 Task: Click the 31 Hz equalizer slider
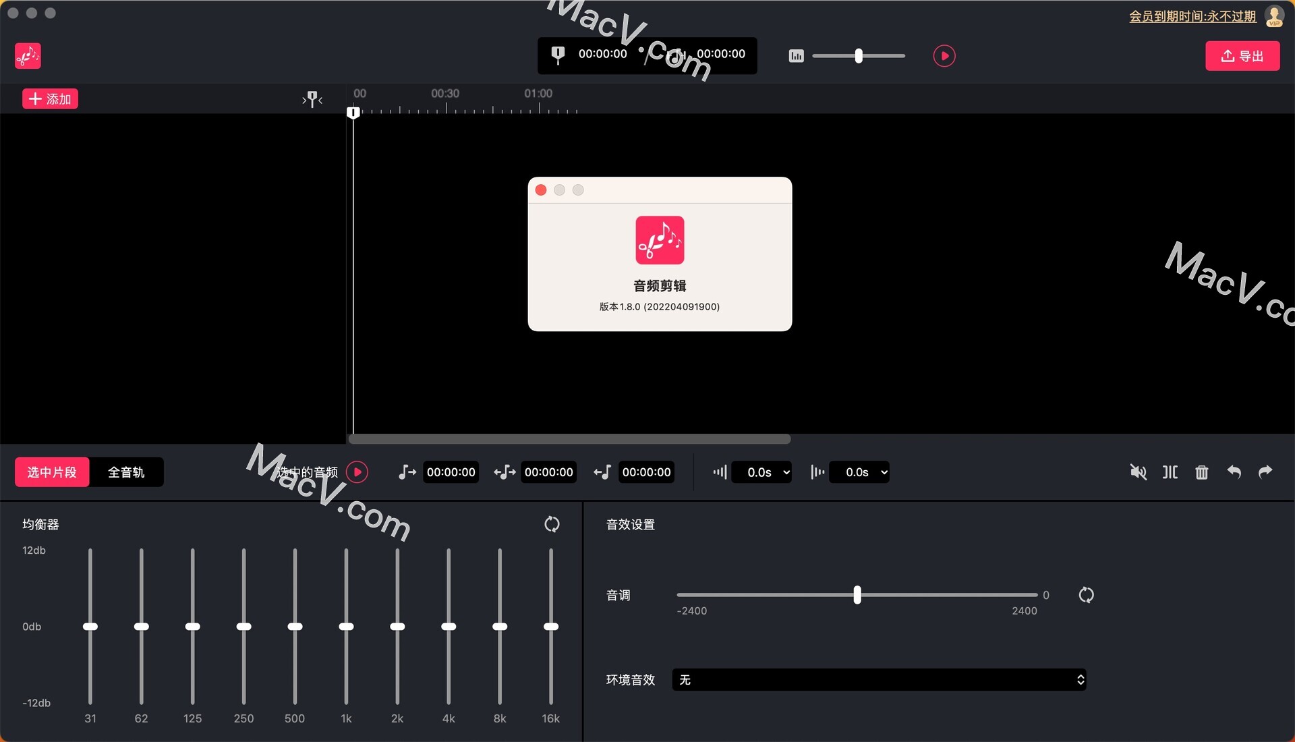point(90,627)
